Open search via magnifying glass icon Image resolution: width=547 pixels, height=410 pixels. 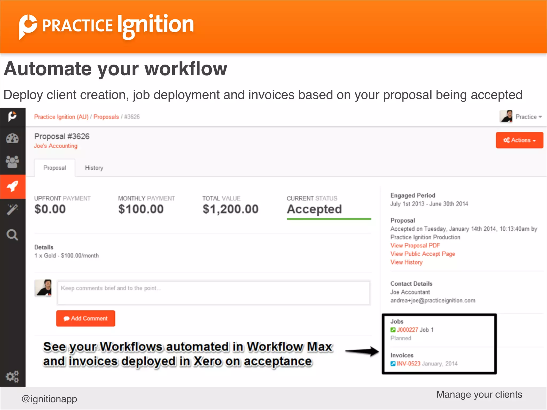tap(12, 235)
